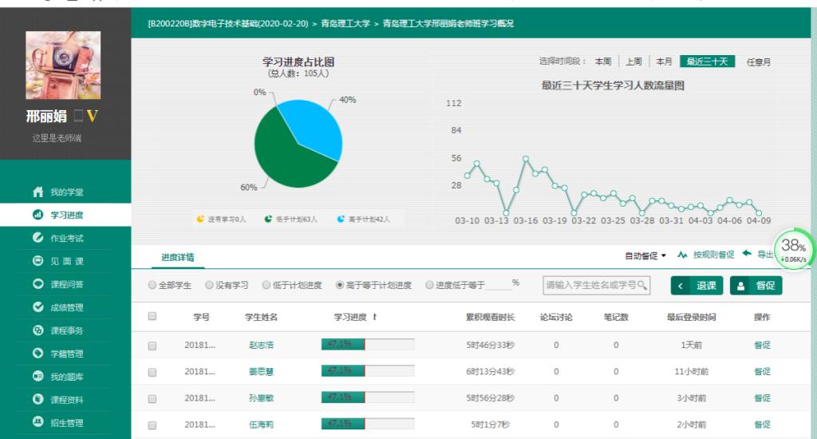Sort by the 学习进度 column arrow

(x=375, y=318)
